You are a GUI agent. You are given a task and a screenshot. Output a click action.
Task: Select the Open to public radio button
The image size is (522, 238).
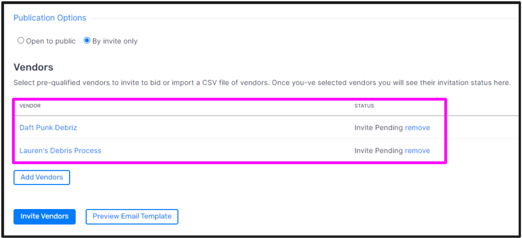(21, 41)
